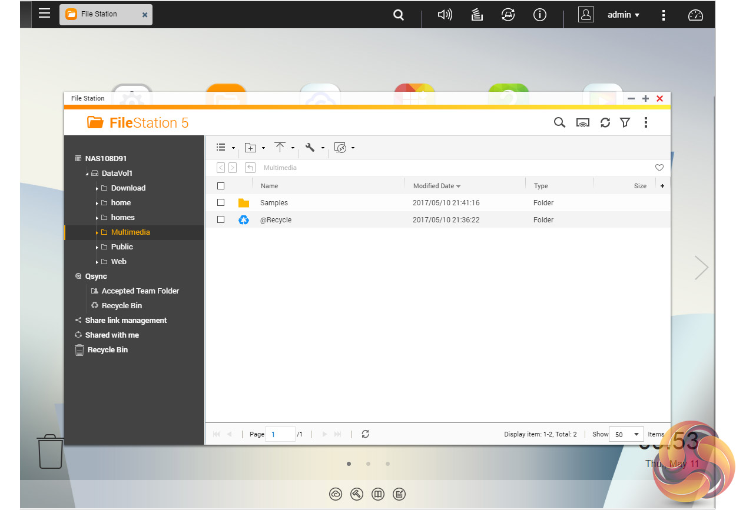Open the smart file filter funnel
Screen dimensions: 736x510
[625, 122]
